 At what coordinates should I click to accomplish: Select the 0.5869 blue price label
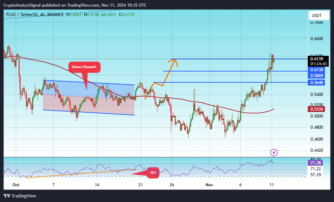point(316,76)
